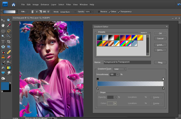
Task: Click the gradient Name input field
Action: (127, 62)
